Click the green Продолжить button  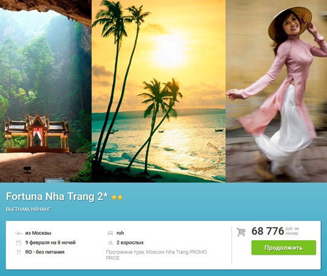point(284,247)
